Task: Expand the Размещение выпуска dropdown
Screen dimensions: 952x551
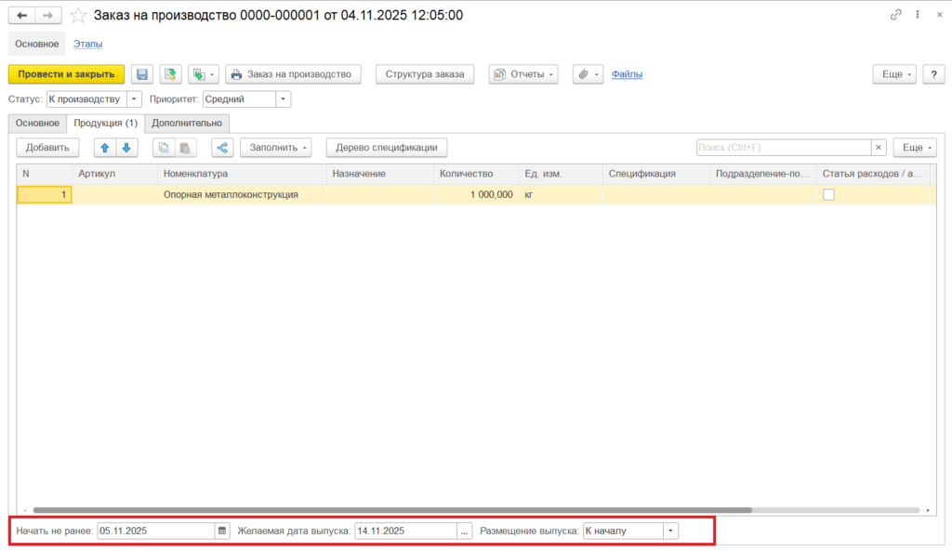Action: tap(670, 531)
